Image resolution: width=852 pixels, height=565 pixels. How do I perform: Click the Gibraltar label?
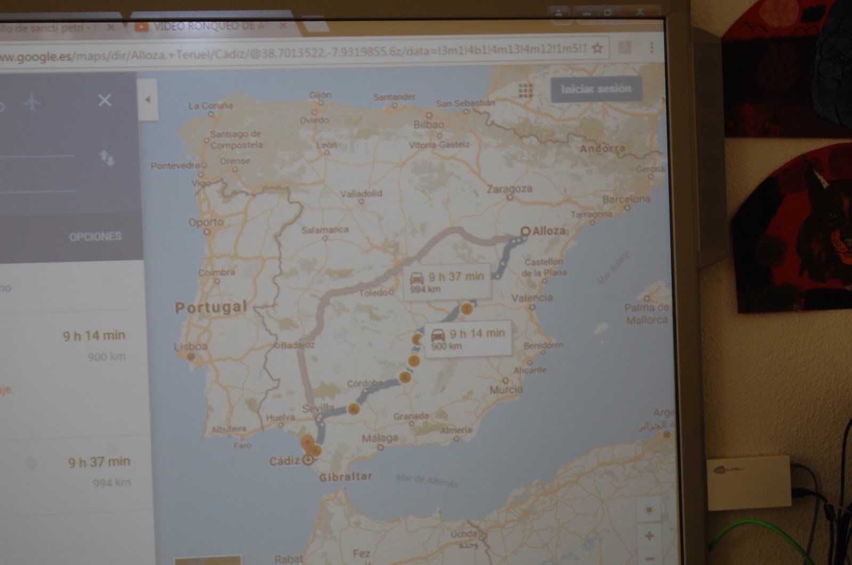346,477
